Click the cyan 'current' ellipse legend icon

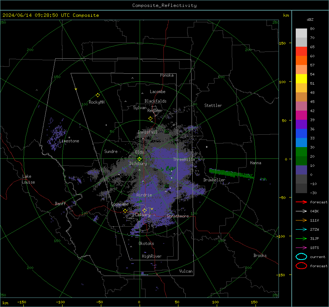(301, 257)
